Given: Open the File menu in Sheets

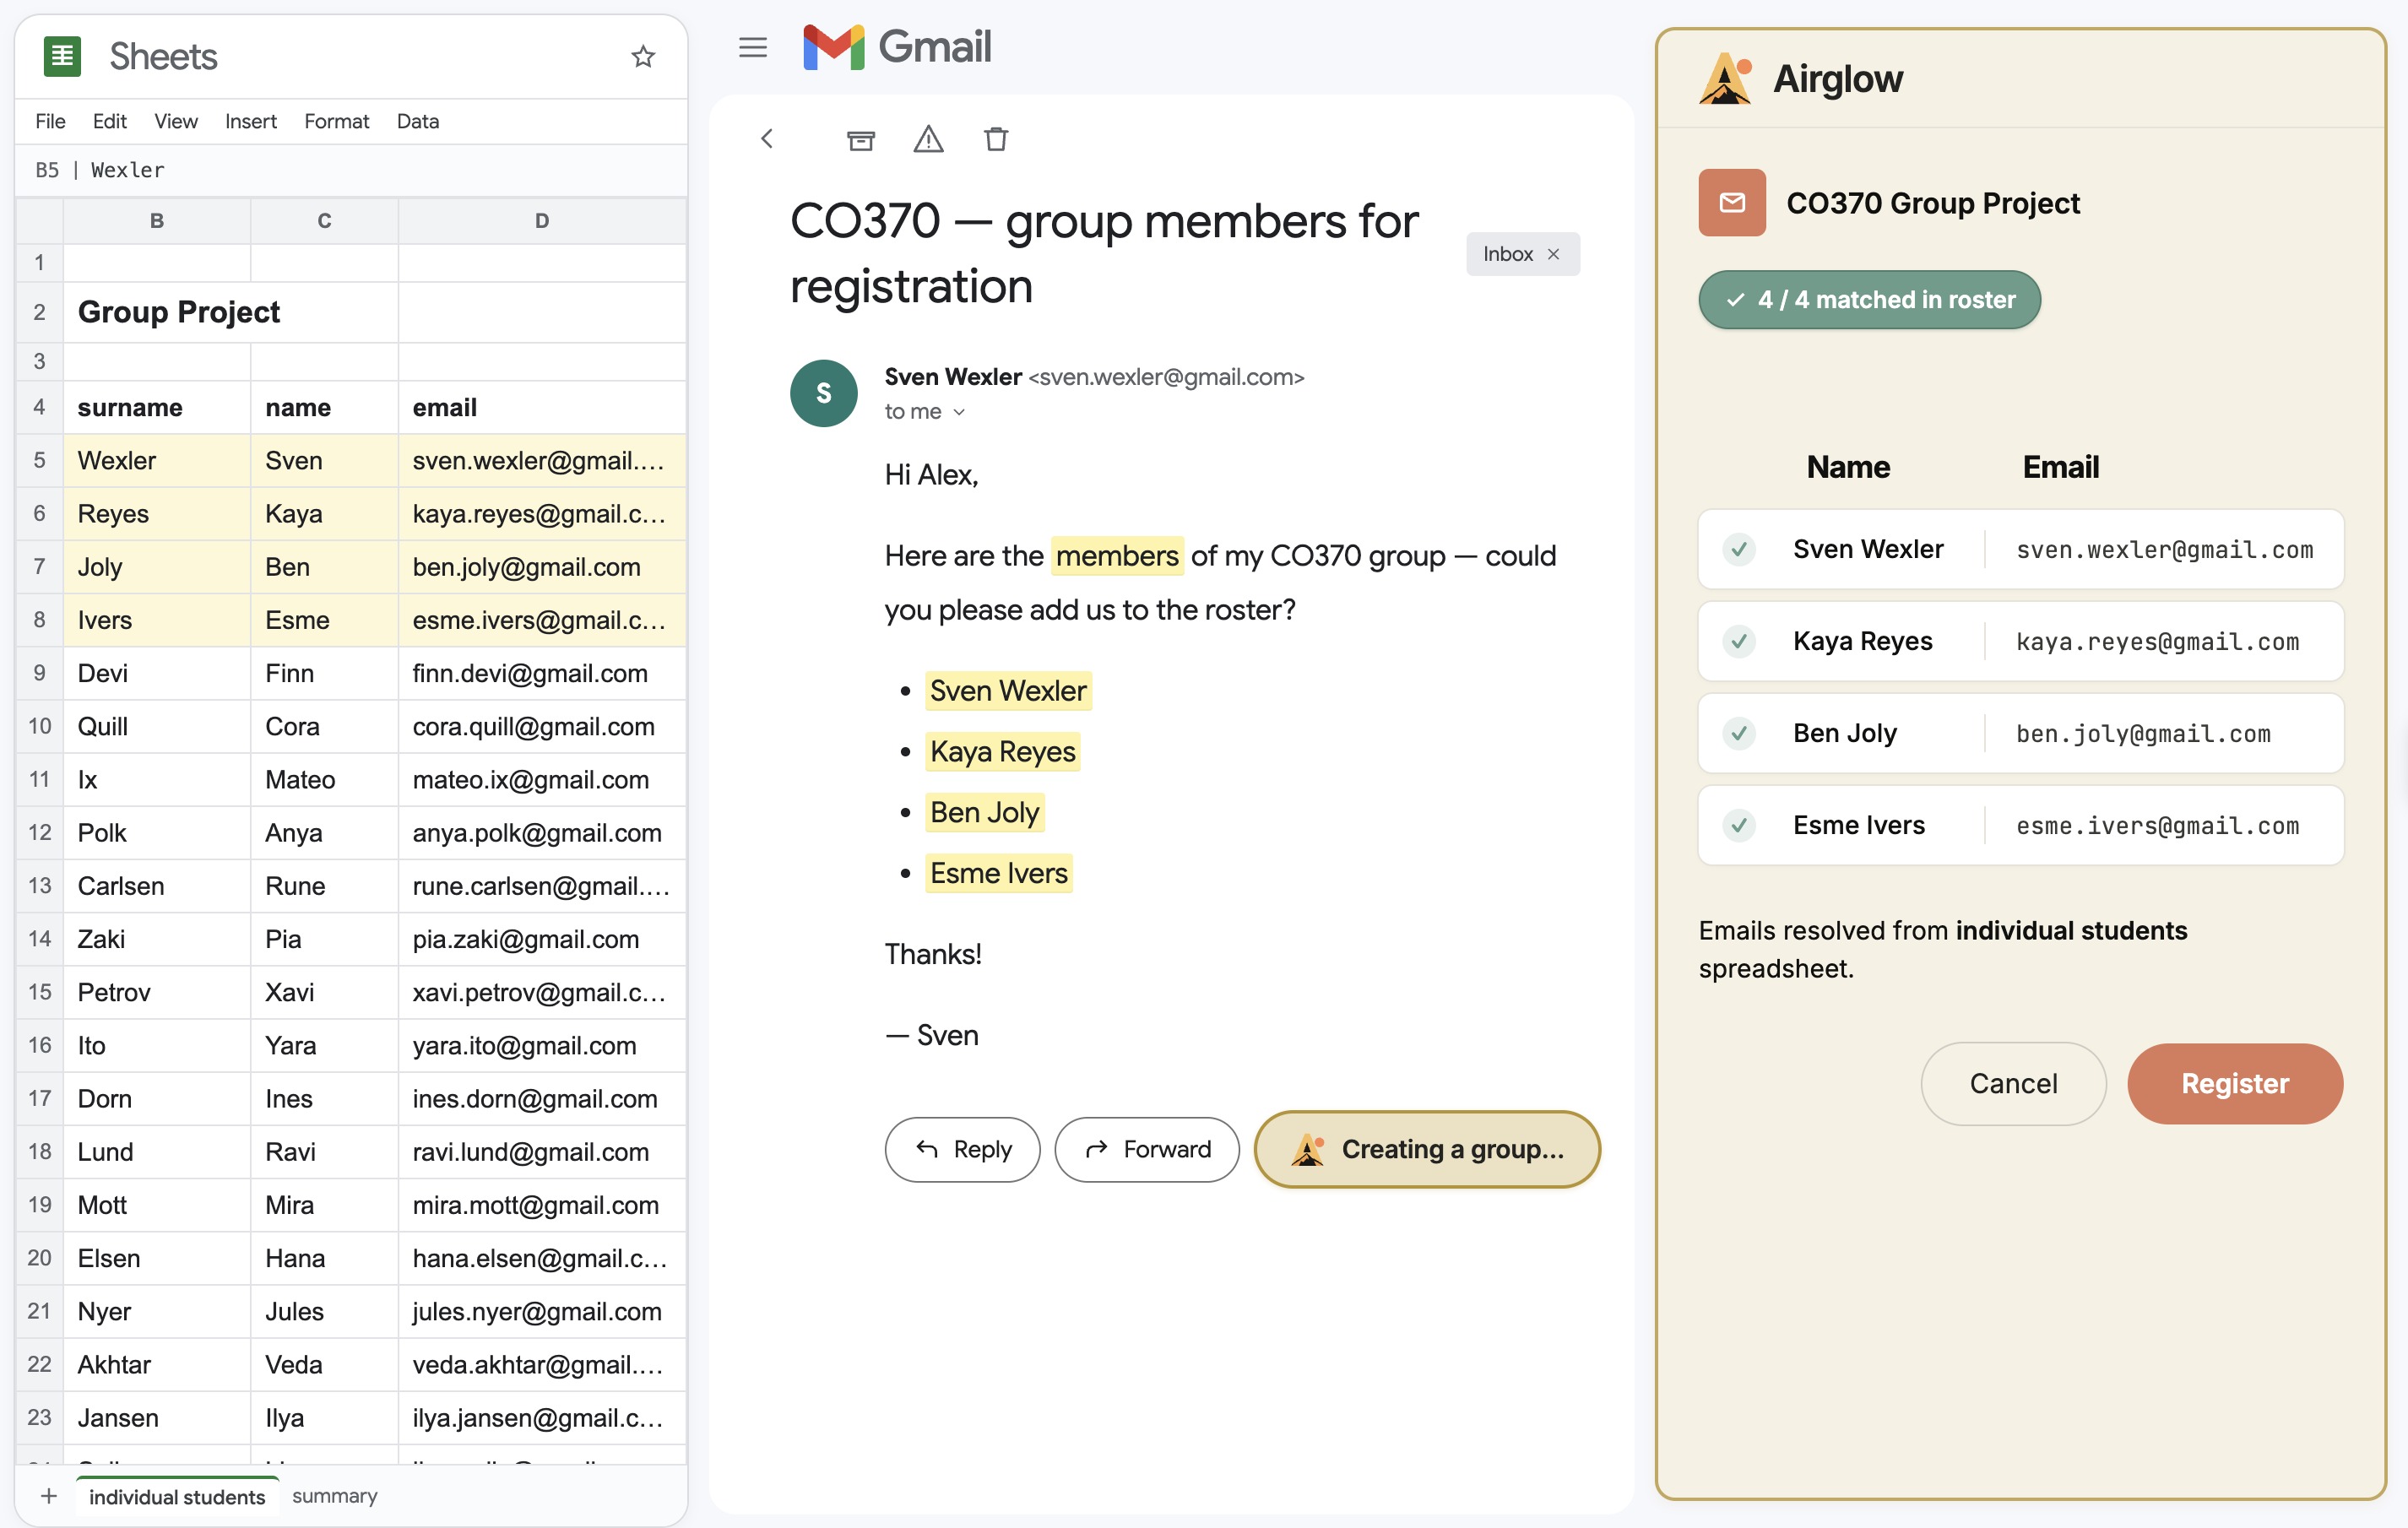Looking at the screenshot, I should [50, 121].
